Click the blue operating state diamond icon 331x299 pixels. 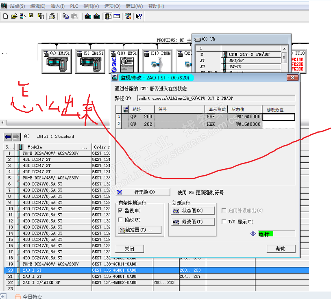click(253, 234)
